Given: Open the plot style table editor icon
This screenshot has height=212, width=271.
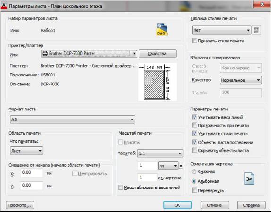Looking at the screenshot, I should [x=256, y=30].
